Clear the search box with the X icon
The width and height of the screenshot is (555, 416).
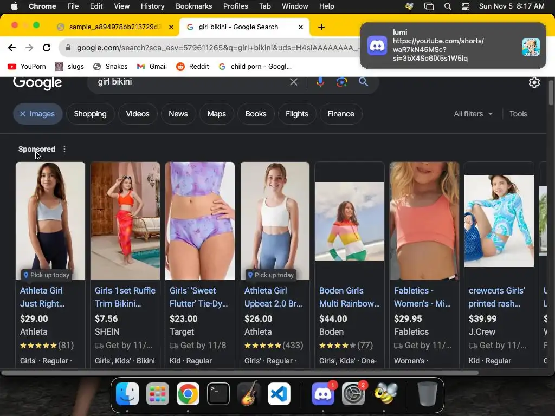[293, 82]
